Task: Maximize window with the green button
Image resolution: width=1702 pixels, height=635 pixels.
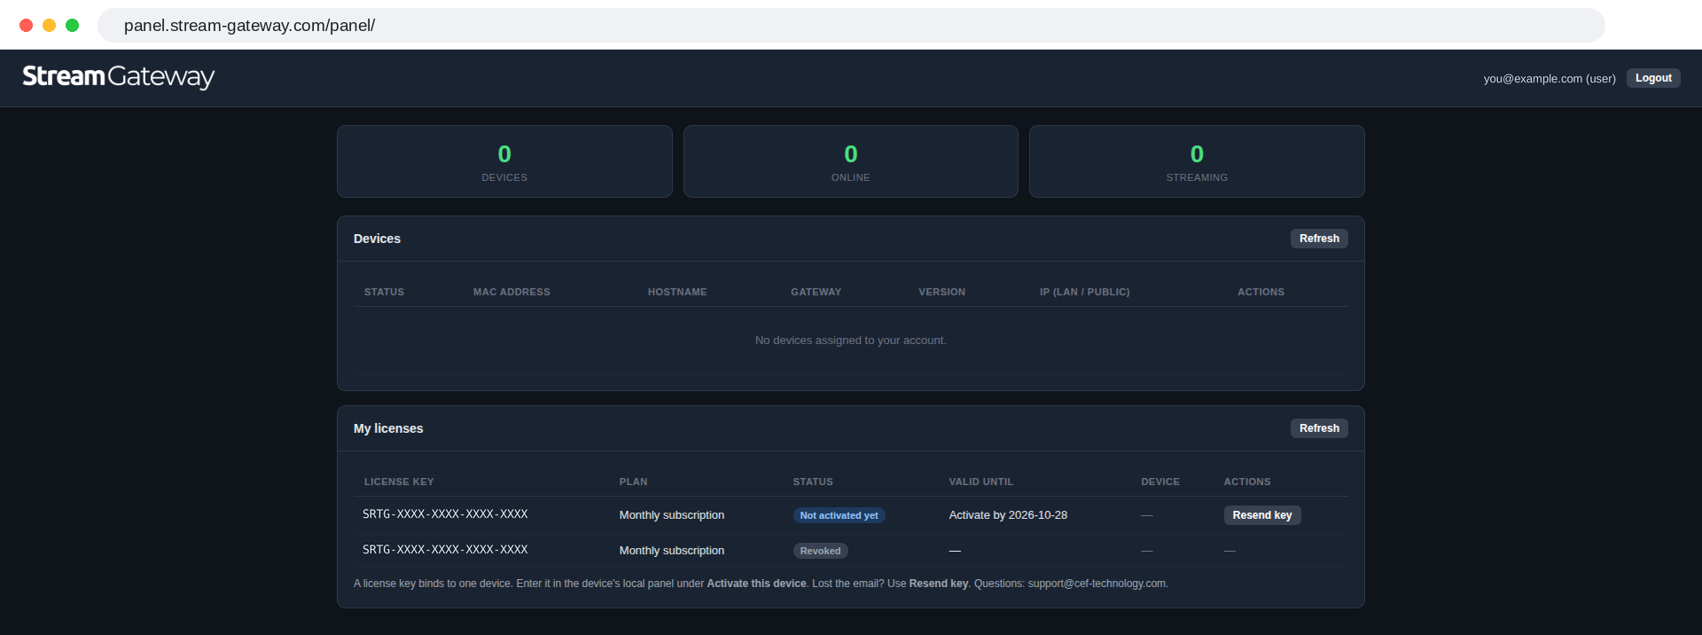Action: (73, 26)
